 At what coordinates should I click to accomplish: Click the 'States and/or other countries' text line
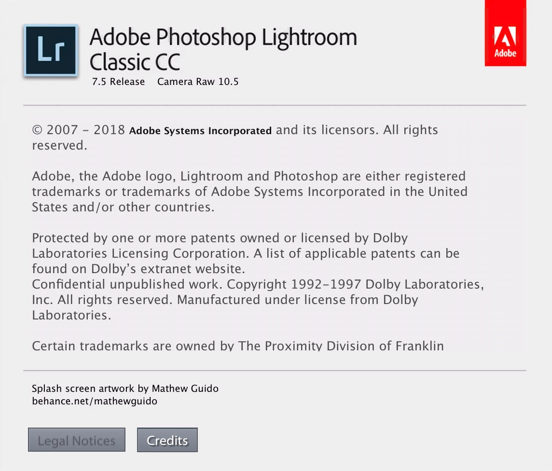pos(123,207)
